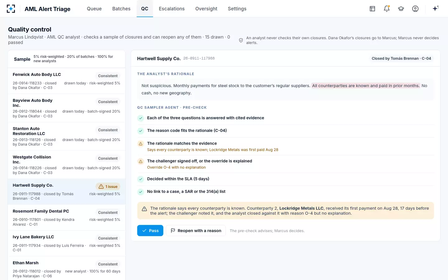Go to the Batches tab
This screenshot has height=280, width=448.
(121, 9)
